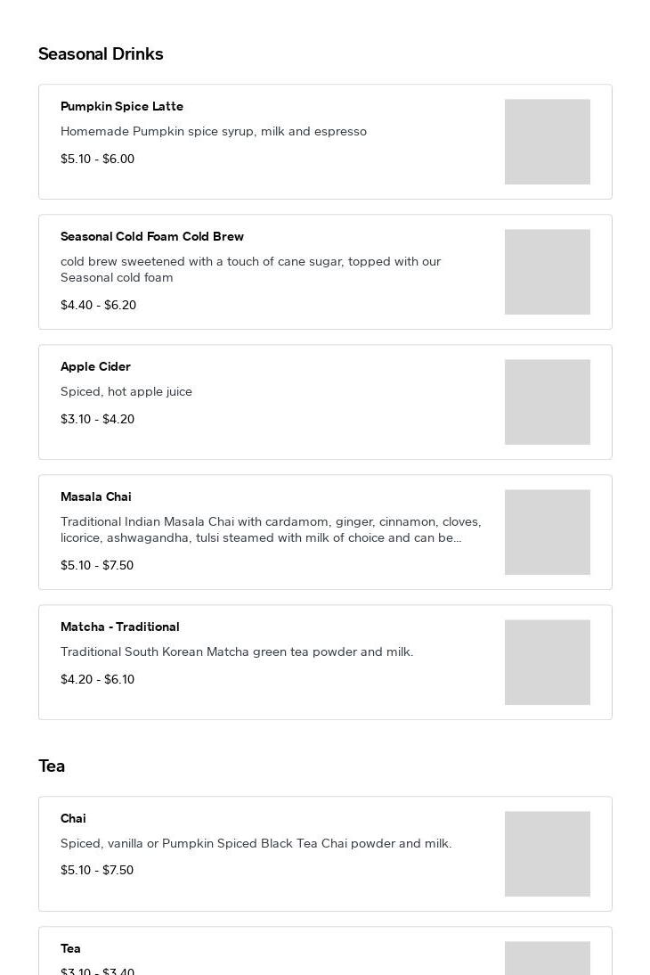Click the Pumpkin Spice Latte price $5.10 - $6.00
Viewport: 650px width, 975px height.
point(97,159)
